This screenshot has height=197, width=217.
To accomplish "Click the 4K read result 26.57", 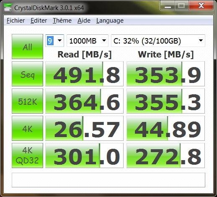I will pyautogui.click(x=84, y=128).
